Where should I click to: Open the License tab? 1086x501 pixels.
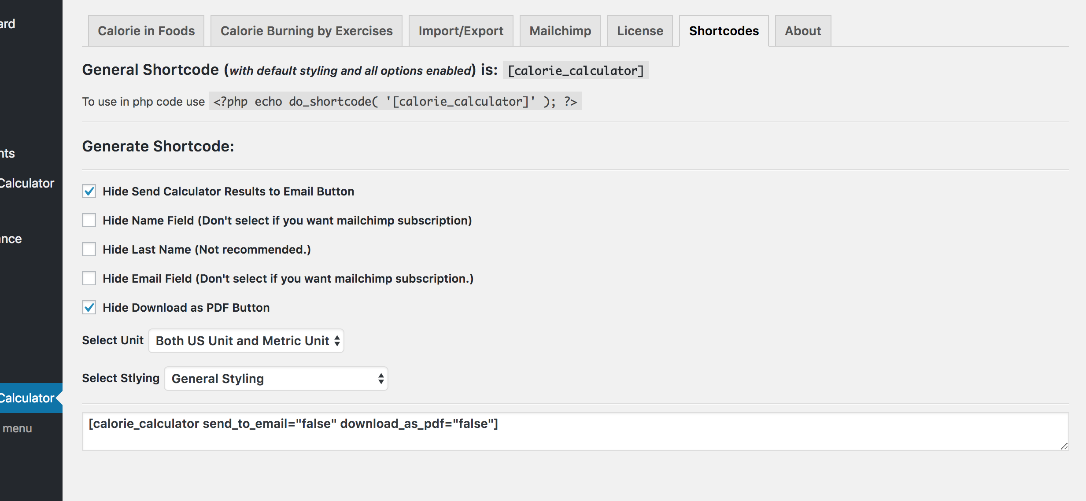(x=640, y=31)
